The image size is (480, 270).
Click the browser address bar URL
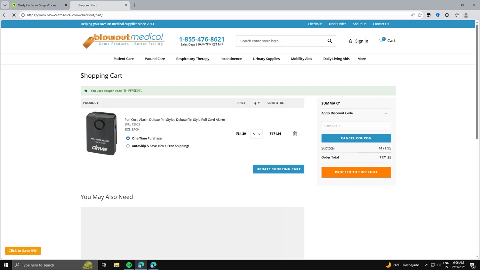65,15
